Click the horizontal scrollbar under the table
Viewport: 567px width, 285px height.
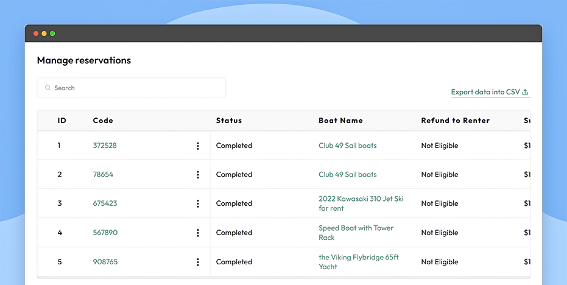tap(284, 278)
